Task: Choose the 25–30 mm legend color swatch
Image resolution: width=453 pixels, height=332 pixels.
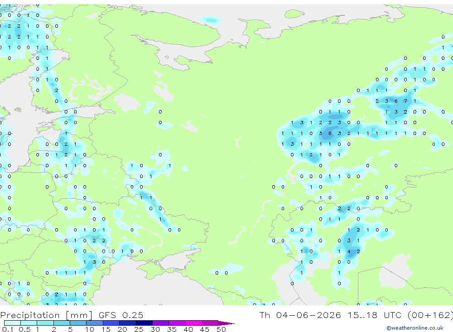Action: point(144,323)
